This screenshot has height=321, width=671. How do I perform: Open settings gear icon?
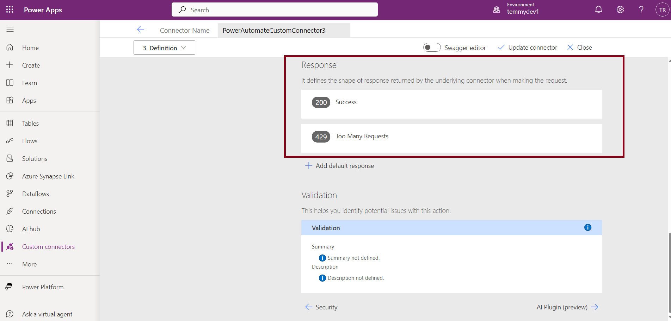620,10
